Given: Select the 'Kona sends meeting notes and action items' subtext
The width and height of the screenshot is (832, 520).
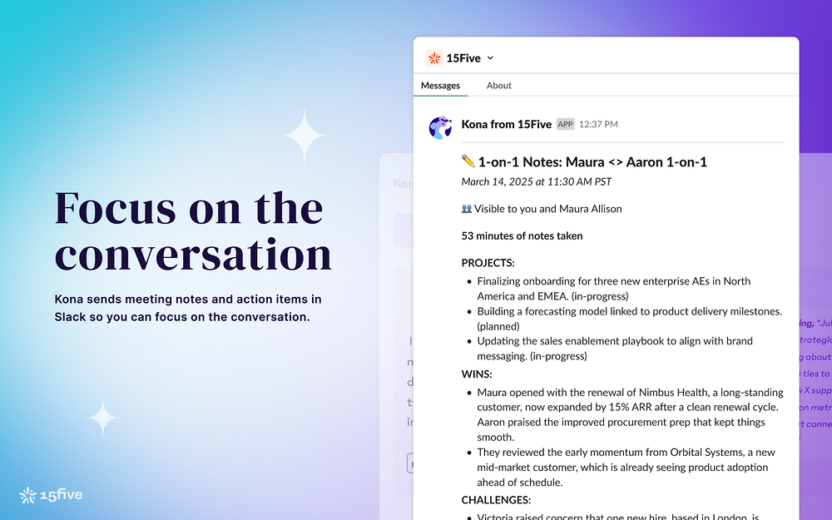Looking at the screenshot, I should (188, 308).
